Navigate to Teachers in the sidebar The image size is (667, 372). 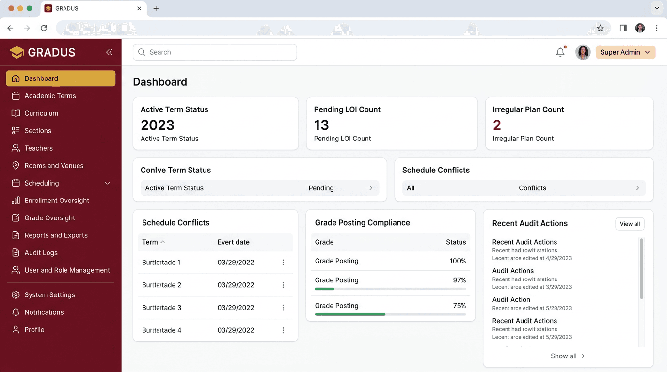pos(39,148)
